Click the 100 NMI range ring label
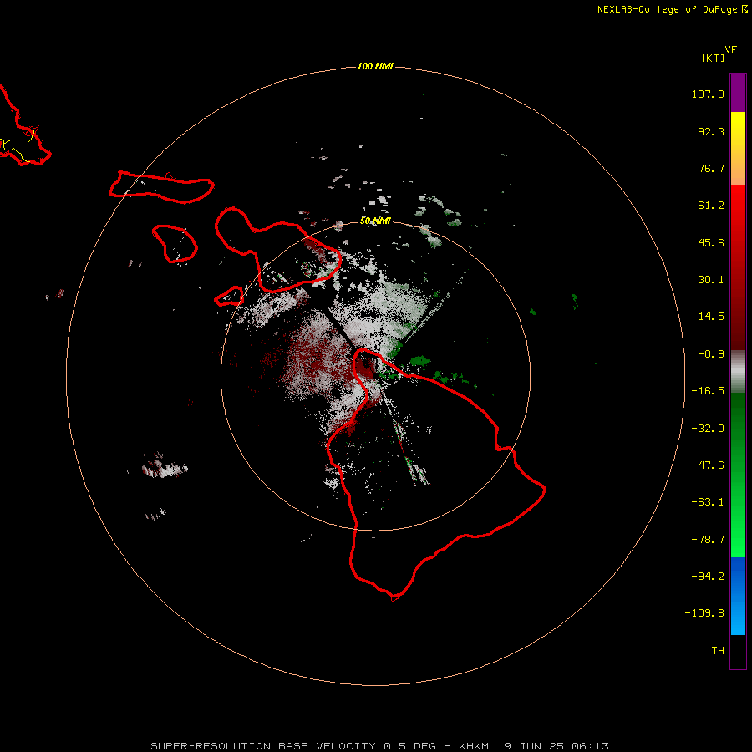752x752 pixels. [x=375, y=66]
